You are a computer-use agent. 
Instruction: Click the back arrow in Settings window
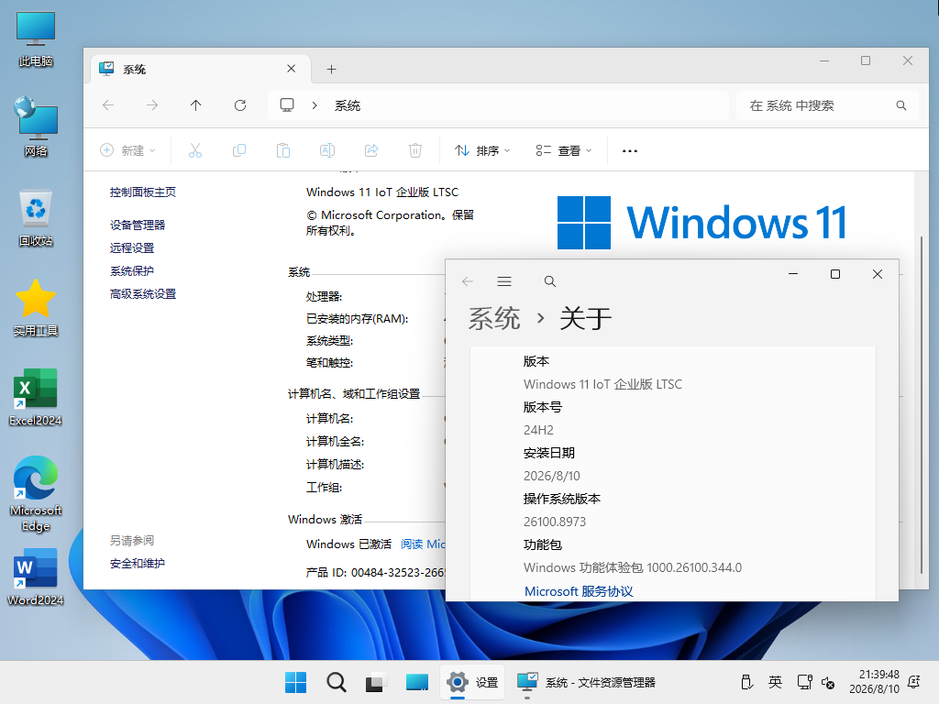click(x=468, y=281)
